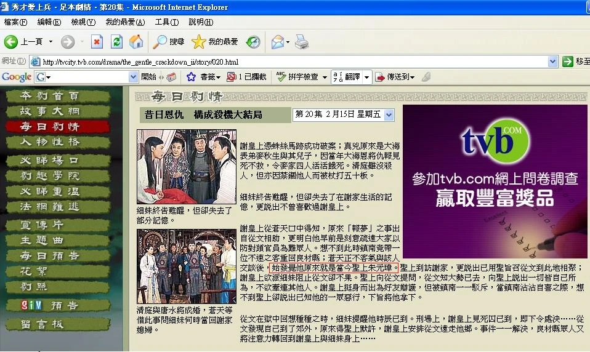The height and width of the screenshot is (352, 590).
Task: Open 主題曲 sidebar link
Action: pos(58,240)
